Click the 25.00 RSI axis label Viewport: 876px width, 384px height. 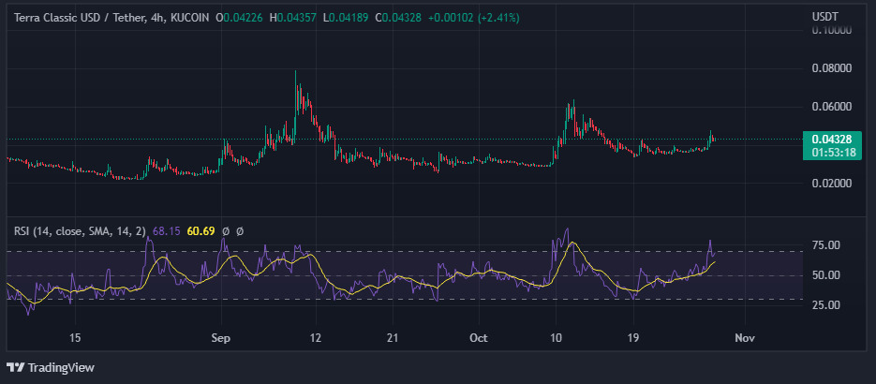tap(825, 305)
